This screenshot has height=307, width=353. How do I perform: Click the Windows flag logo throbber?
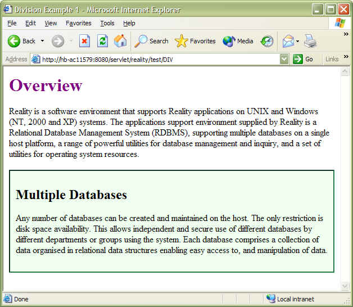pyautogui.click(x=340, y=23)
